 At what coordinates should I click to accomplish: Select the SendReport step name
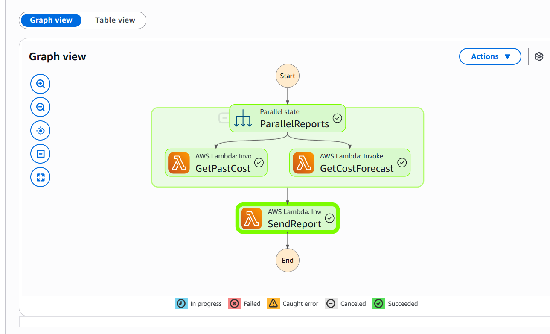point(294,224)
